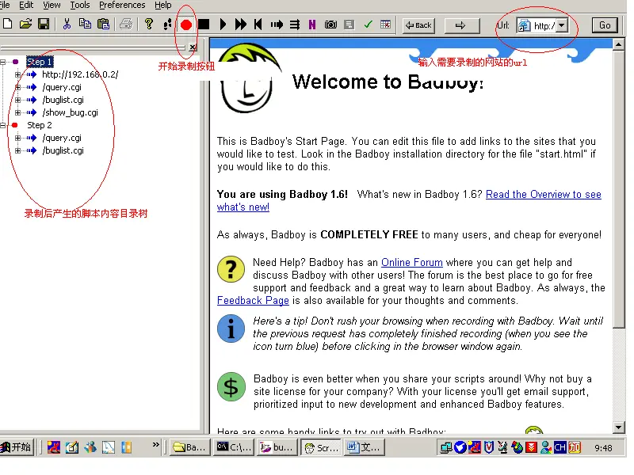Screen dimensions: 634x475
Task: Open help with question mark icon
Action: 149,25
